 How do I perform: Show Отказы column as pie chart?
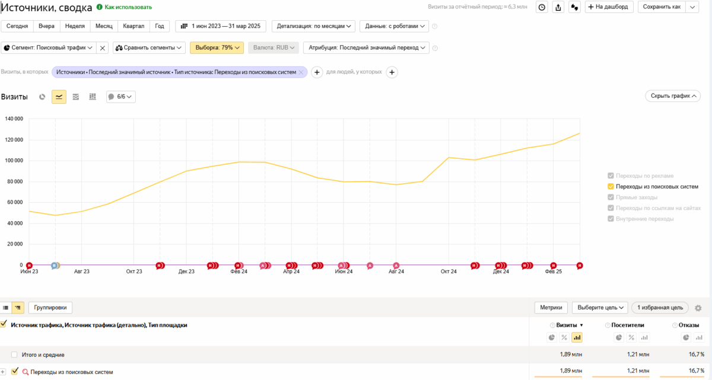click(x=686, y=337)
